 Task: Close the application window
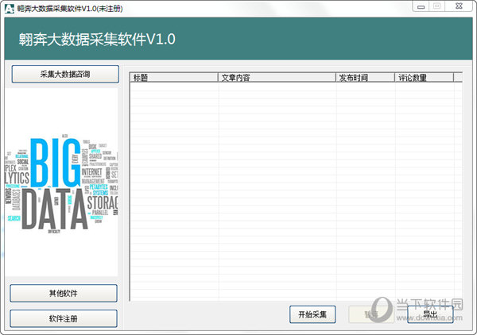pyautogui.click(x=459, y=6)
